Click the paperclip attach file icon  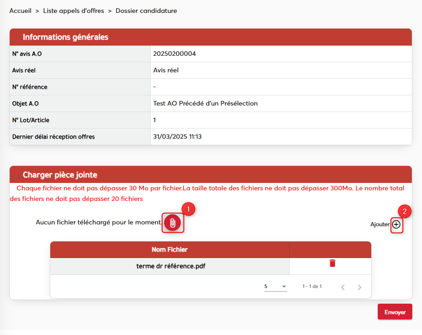tap(172, 223)
